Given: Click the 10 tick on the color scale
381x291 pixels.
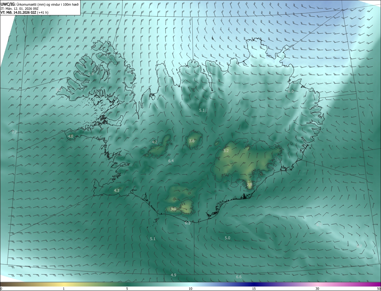Looking at the screenshot, I should [190, 289].
